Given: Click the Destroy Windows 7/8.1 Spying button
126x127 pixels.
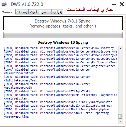Looking at the screenshot, I should pos(63,23).
